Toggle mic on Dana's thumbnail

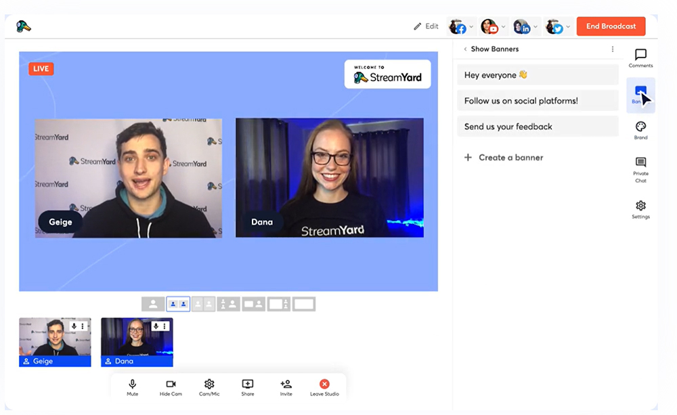[x=156, y=326]
